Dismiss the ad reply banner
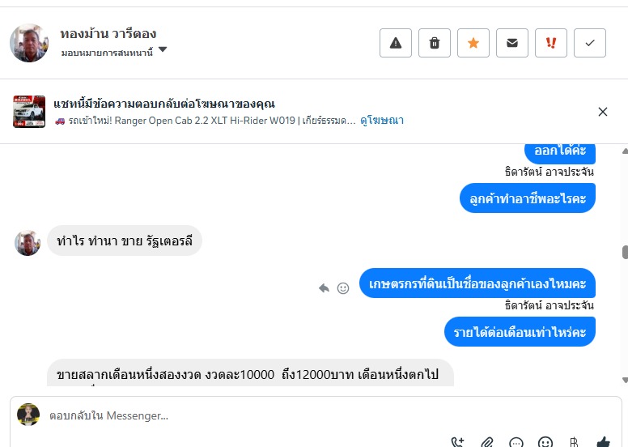This screenshot has width=628, height=447. click(x=602, y=112)
